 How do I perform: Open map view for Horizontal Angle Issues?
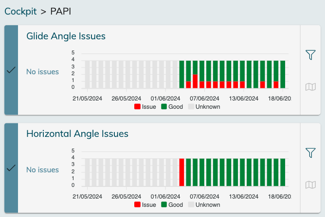(x=310, y=184)
